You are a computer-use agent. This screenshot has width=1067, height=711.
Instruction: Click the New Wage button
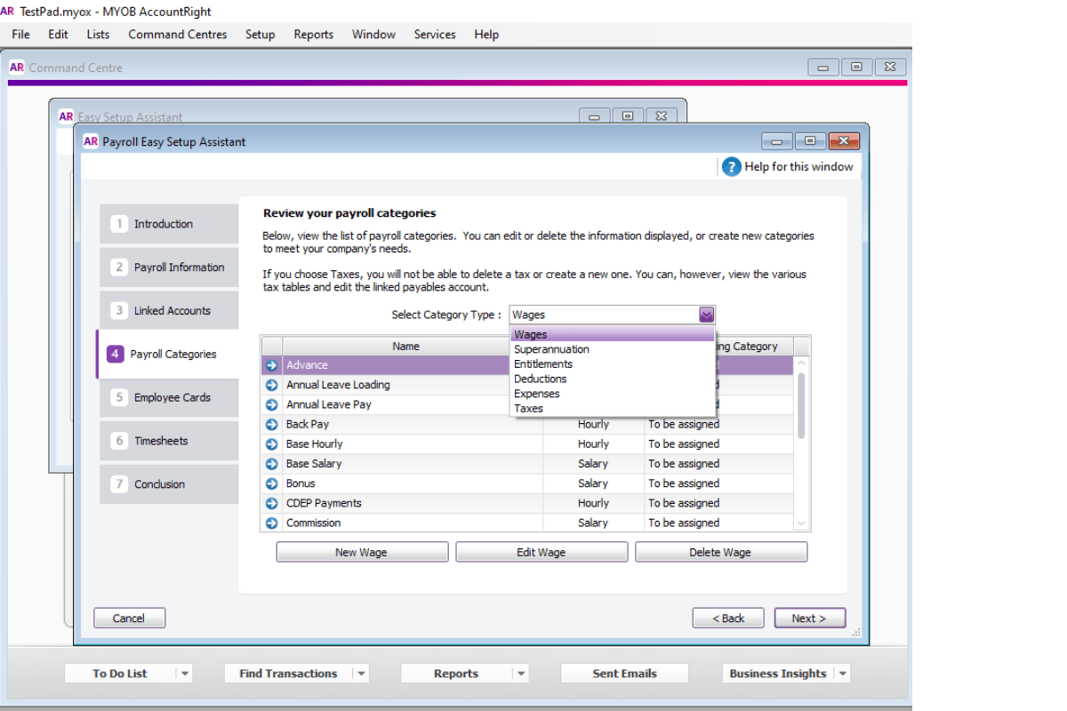point(362,551)
